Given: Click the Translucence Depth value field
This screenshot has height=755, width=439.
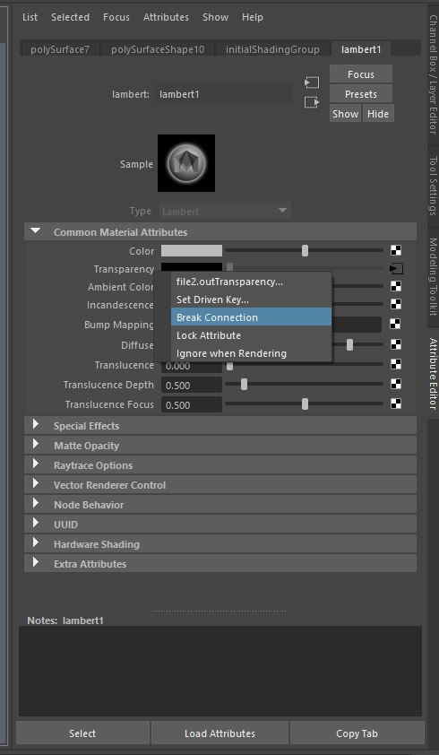Looking at the screenshot, I should pyautogui.click(x=192, y=386).
